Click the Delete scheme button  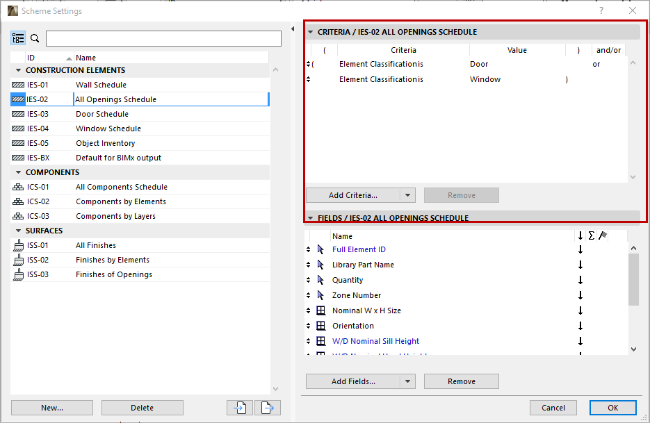tap(143, 408)
